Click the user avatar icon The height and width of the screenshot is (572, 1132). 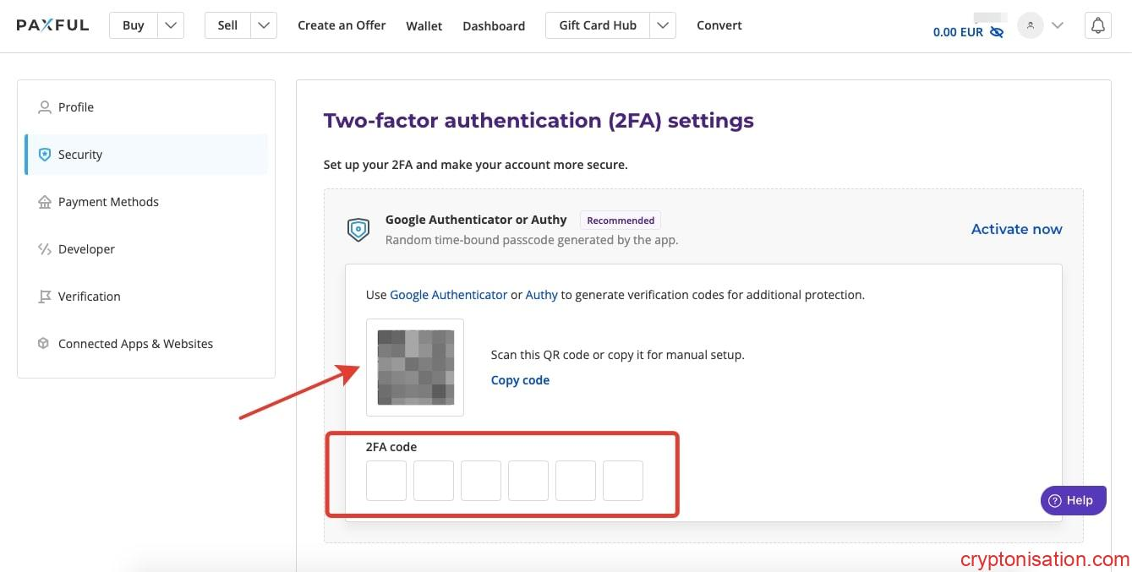coord(1030,26)
